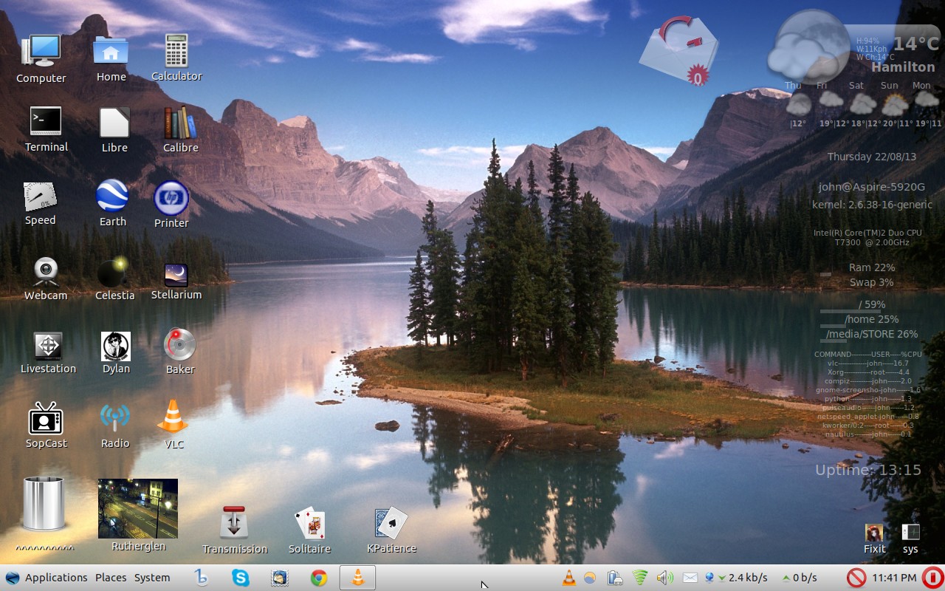Expand the System menu

coord(152,578)
